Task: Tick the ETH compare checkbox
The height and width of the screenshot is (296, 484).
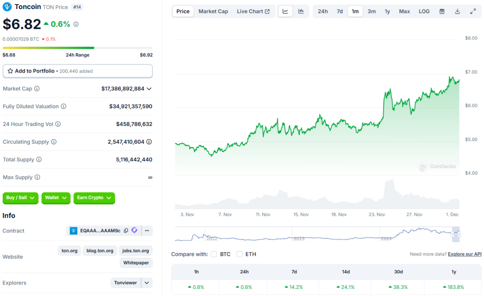Action: pos(239,254)
